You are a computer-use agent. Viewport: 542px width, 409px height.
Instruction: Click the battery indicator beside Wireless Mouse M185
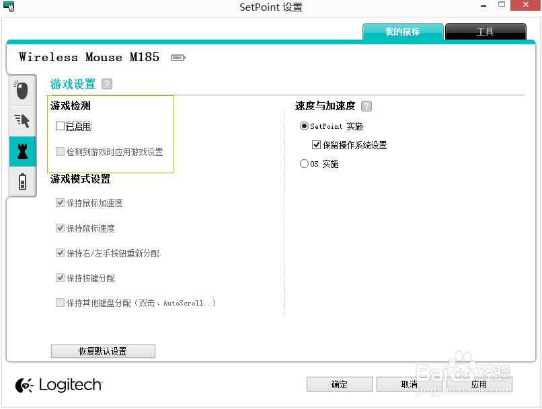178,58
